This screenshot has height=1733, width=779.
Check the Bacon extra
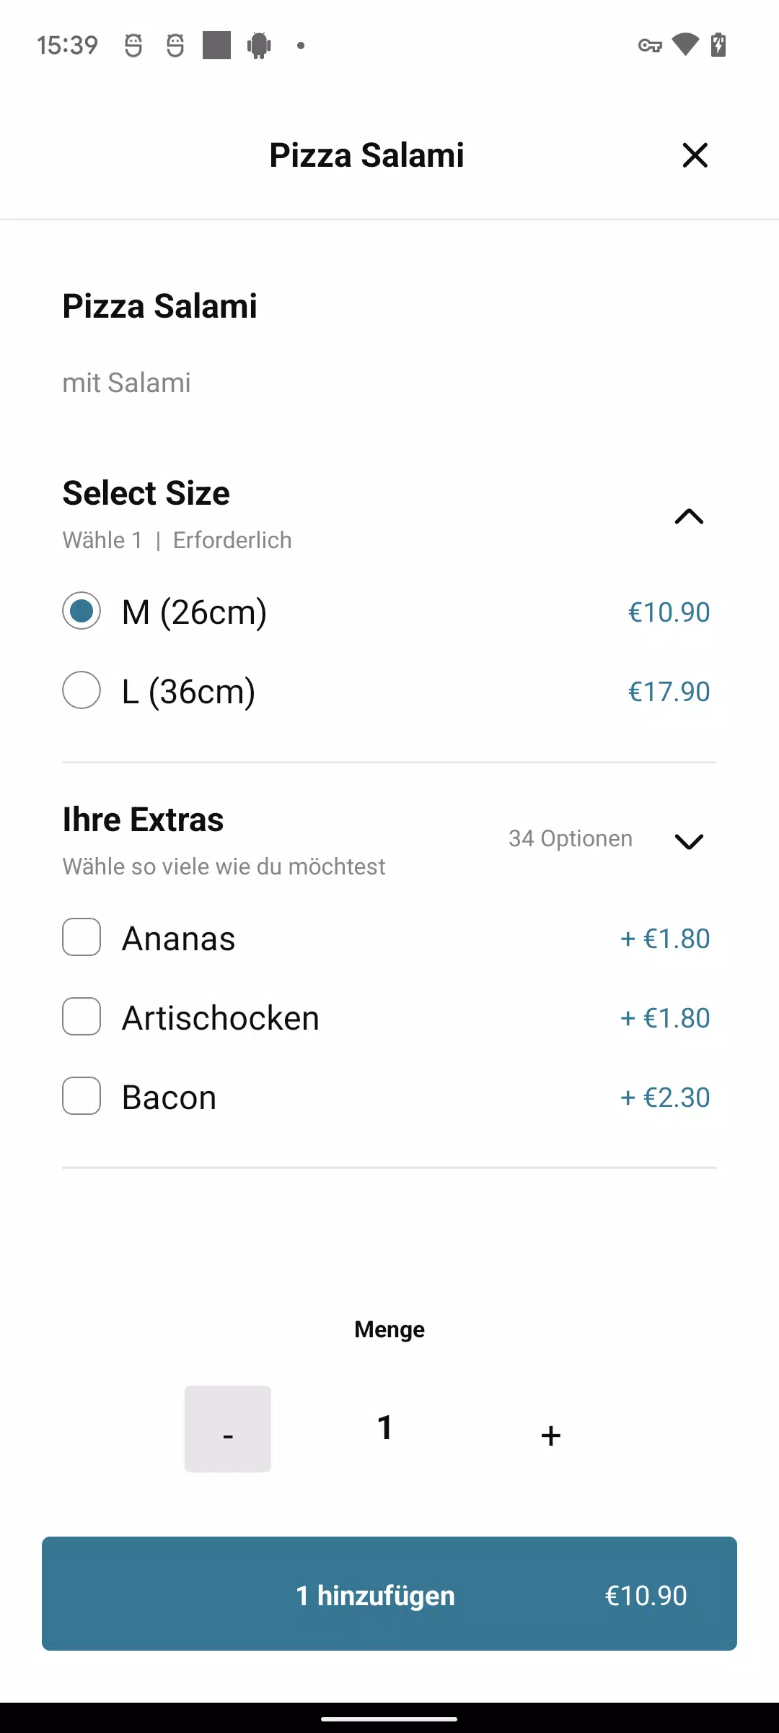click(x=82, y=1096)
